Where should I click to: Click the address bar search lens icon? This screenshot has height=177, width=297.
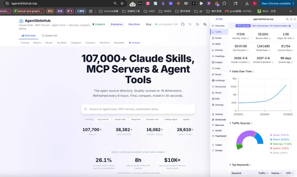tap(115, 3)
